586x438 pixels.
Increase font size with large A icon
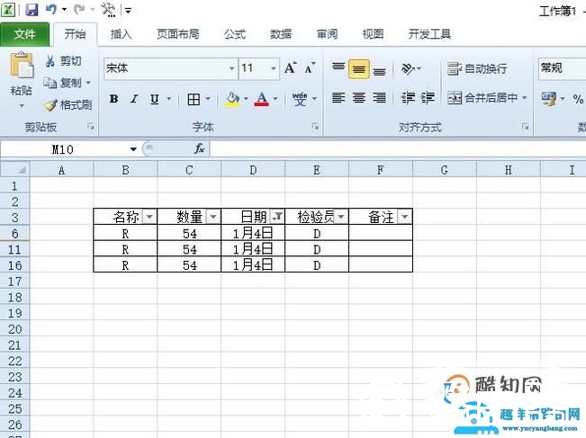291,68
